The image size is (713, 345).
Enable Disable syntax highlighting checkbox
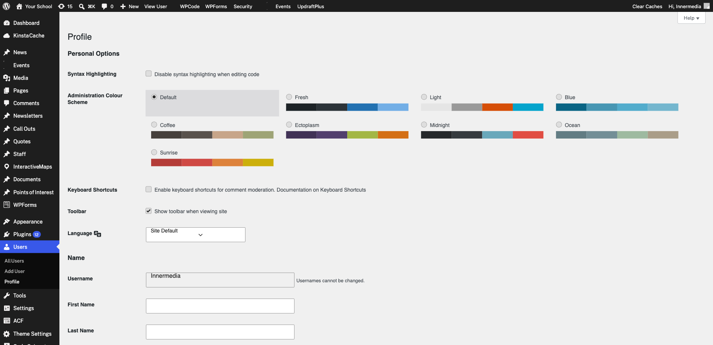click(149, 74)
